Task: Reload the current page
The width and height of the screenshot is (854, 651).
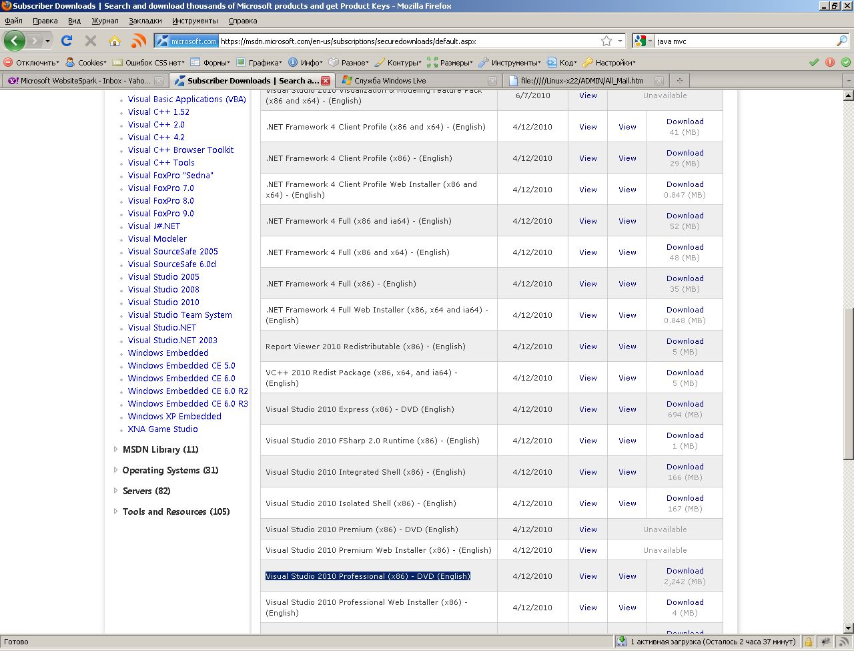Action: 67,41
